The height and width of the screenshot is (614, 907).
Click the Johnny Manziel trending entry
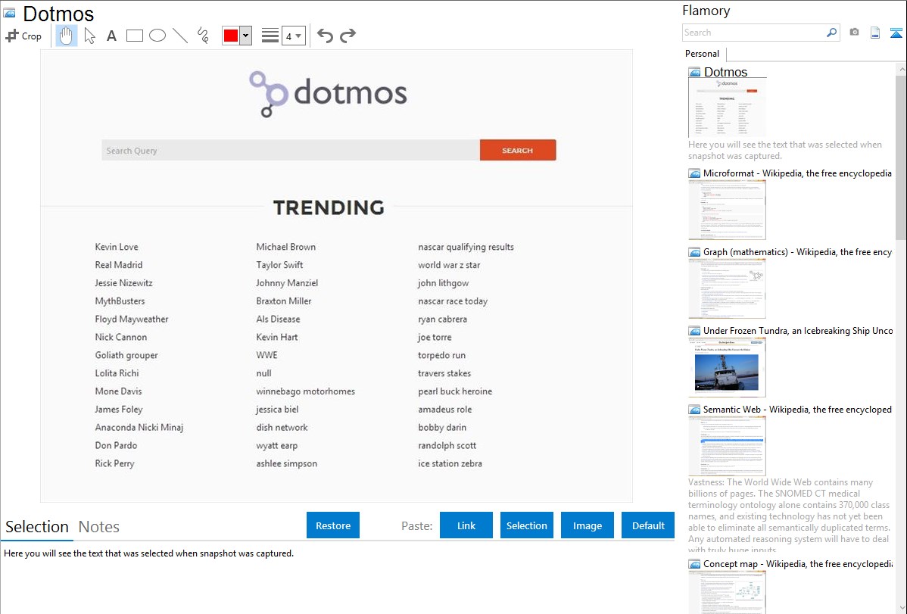coord(287,283)
